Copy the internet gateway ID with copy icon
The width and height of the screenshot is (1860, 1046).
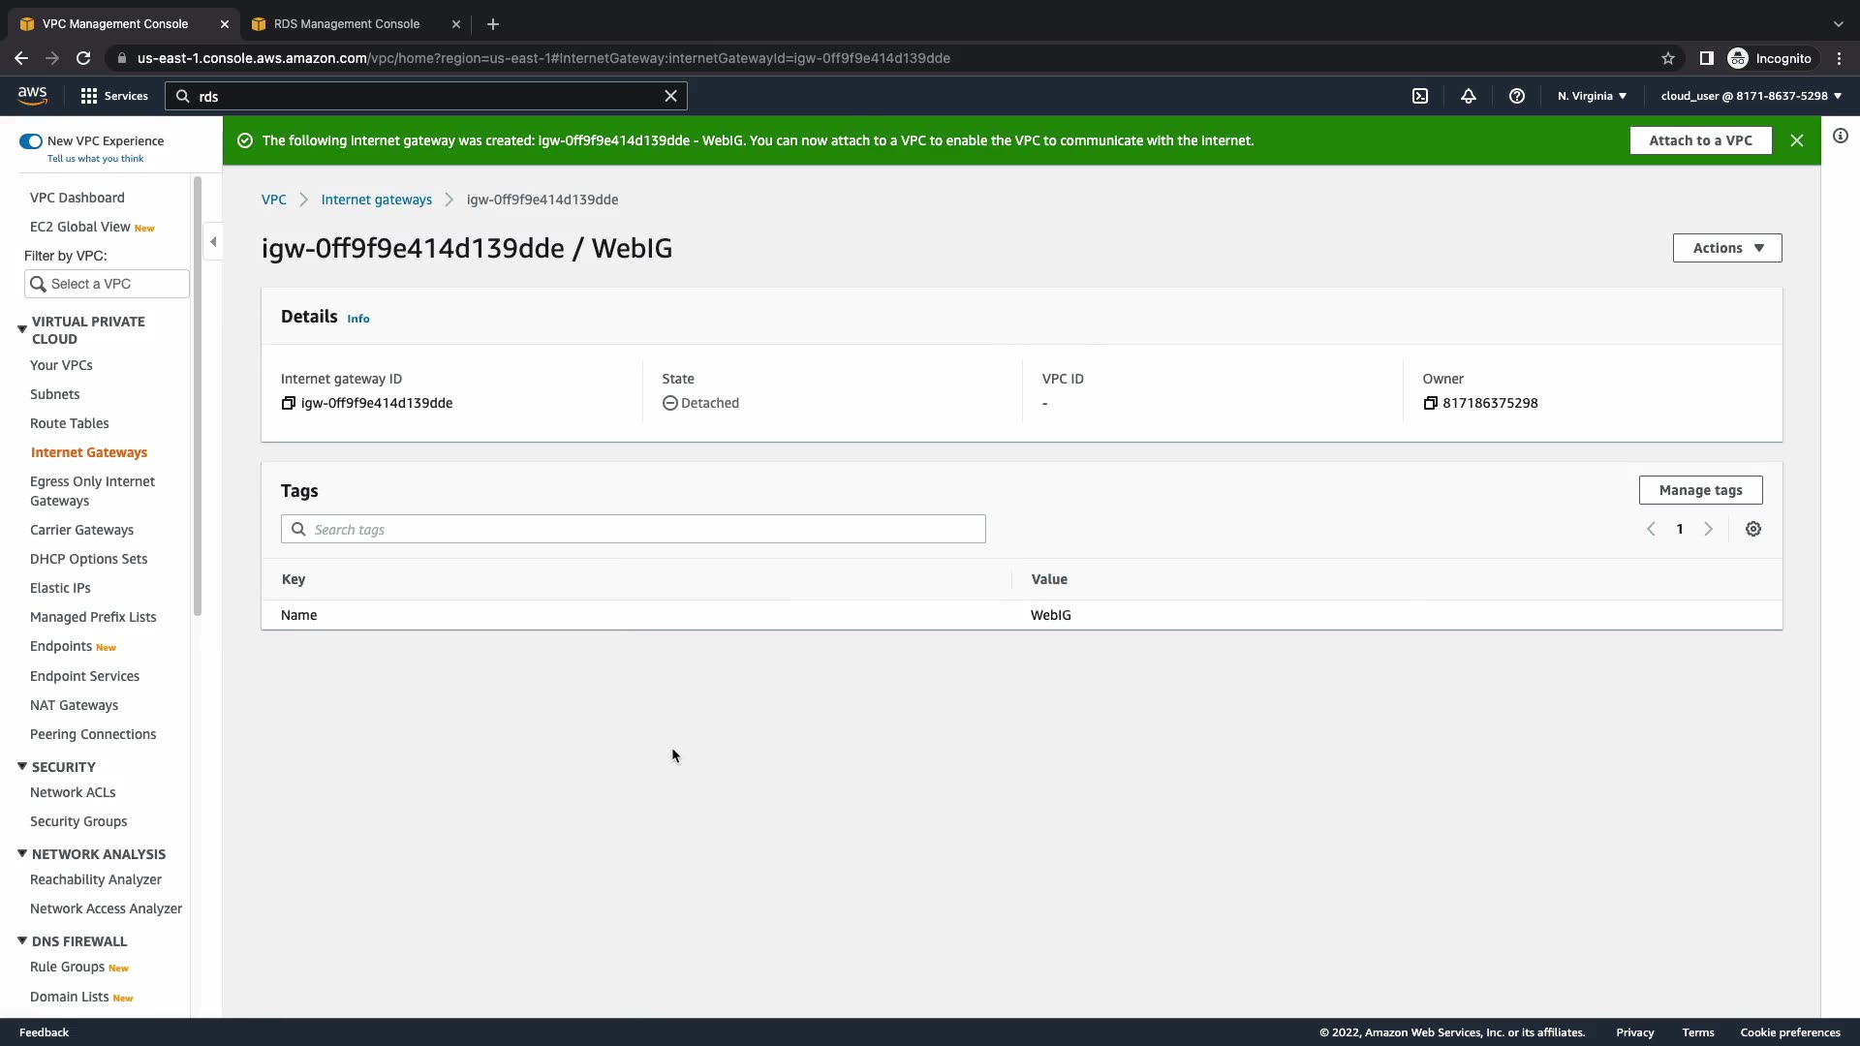pos(288,403)
